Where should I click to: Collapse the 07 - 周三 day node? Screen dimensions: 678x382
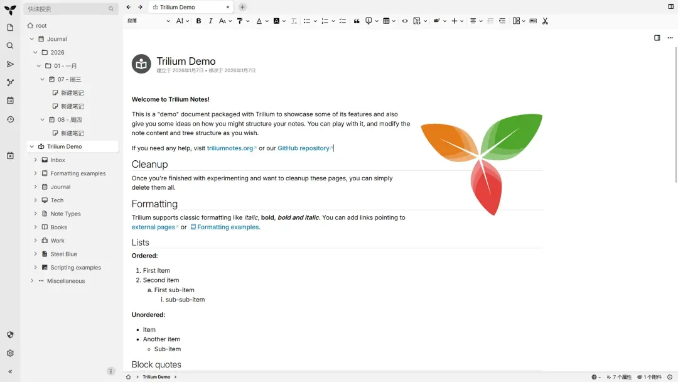click(43, 79)
